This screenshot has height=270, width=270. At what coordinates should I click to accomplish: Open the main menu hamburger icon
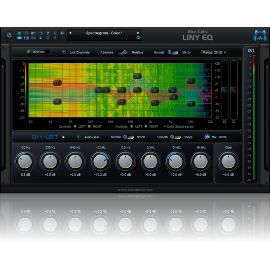pos(19,33)
